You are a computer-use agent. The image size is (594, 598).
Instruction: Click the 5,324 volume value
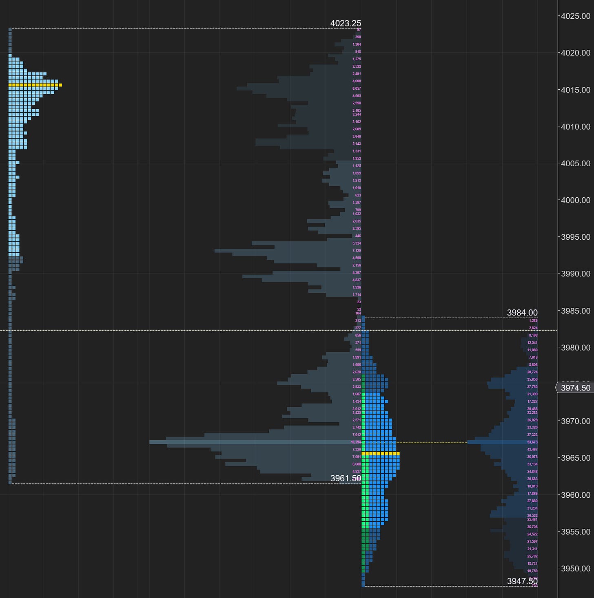tap(357, 243)
